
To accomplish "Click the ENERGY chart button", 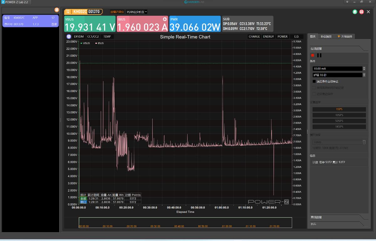I will click(x=269, y=37).
